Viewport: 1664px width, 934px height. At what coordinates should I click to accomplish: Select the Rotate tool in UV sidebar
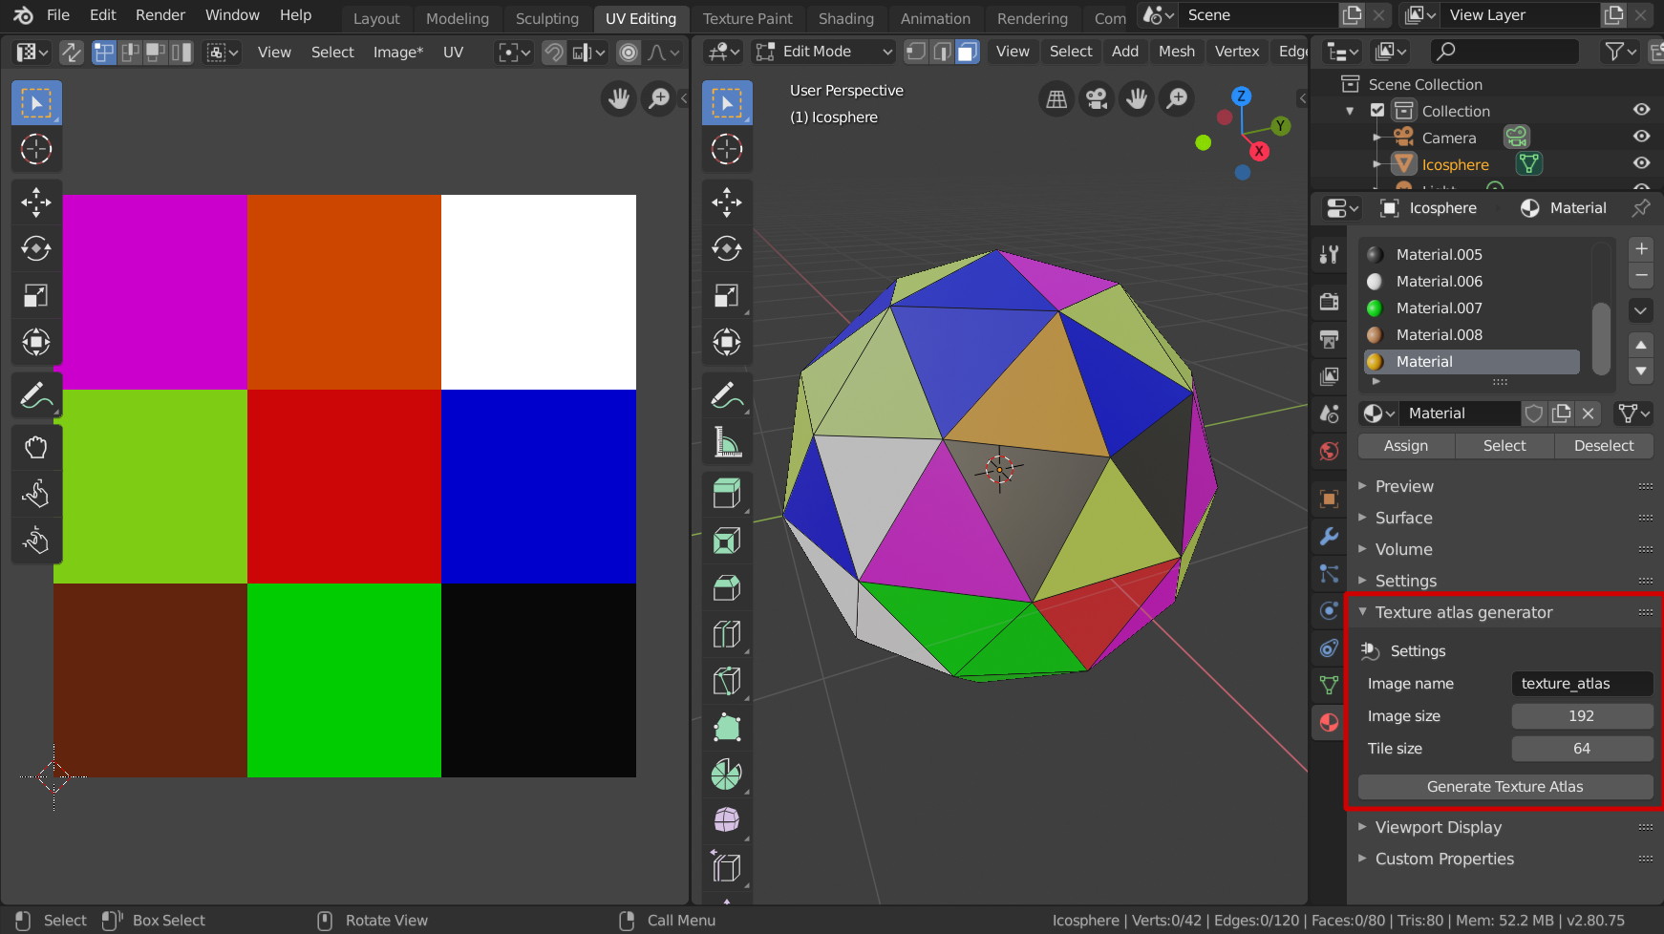(x=36, y=248)
